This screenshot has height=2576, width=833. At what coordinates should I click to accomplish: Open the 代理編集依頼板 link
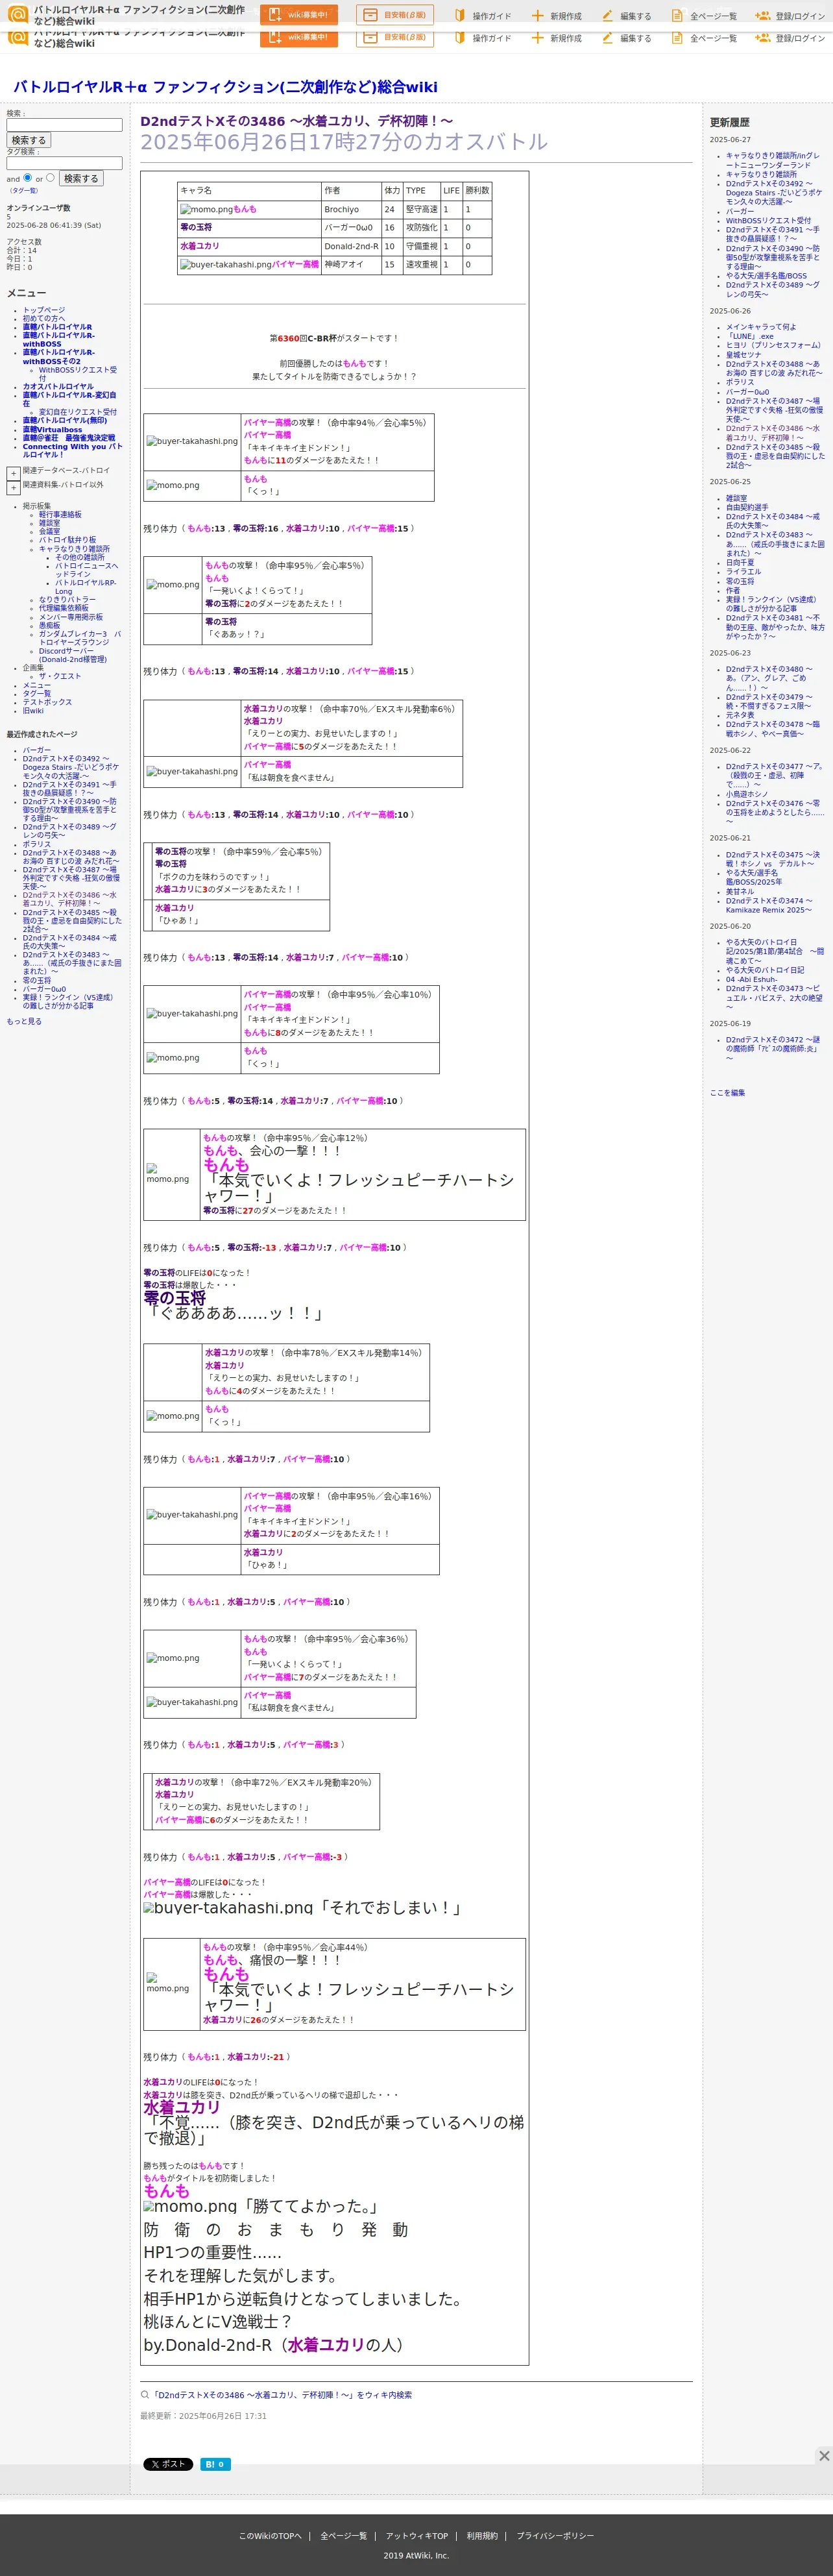pyautogui.click(x=64, y=608)
